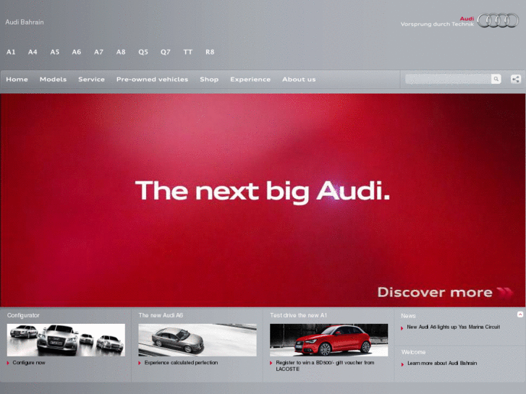Open the Service menu

tap(92, 80)
